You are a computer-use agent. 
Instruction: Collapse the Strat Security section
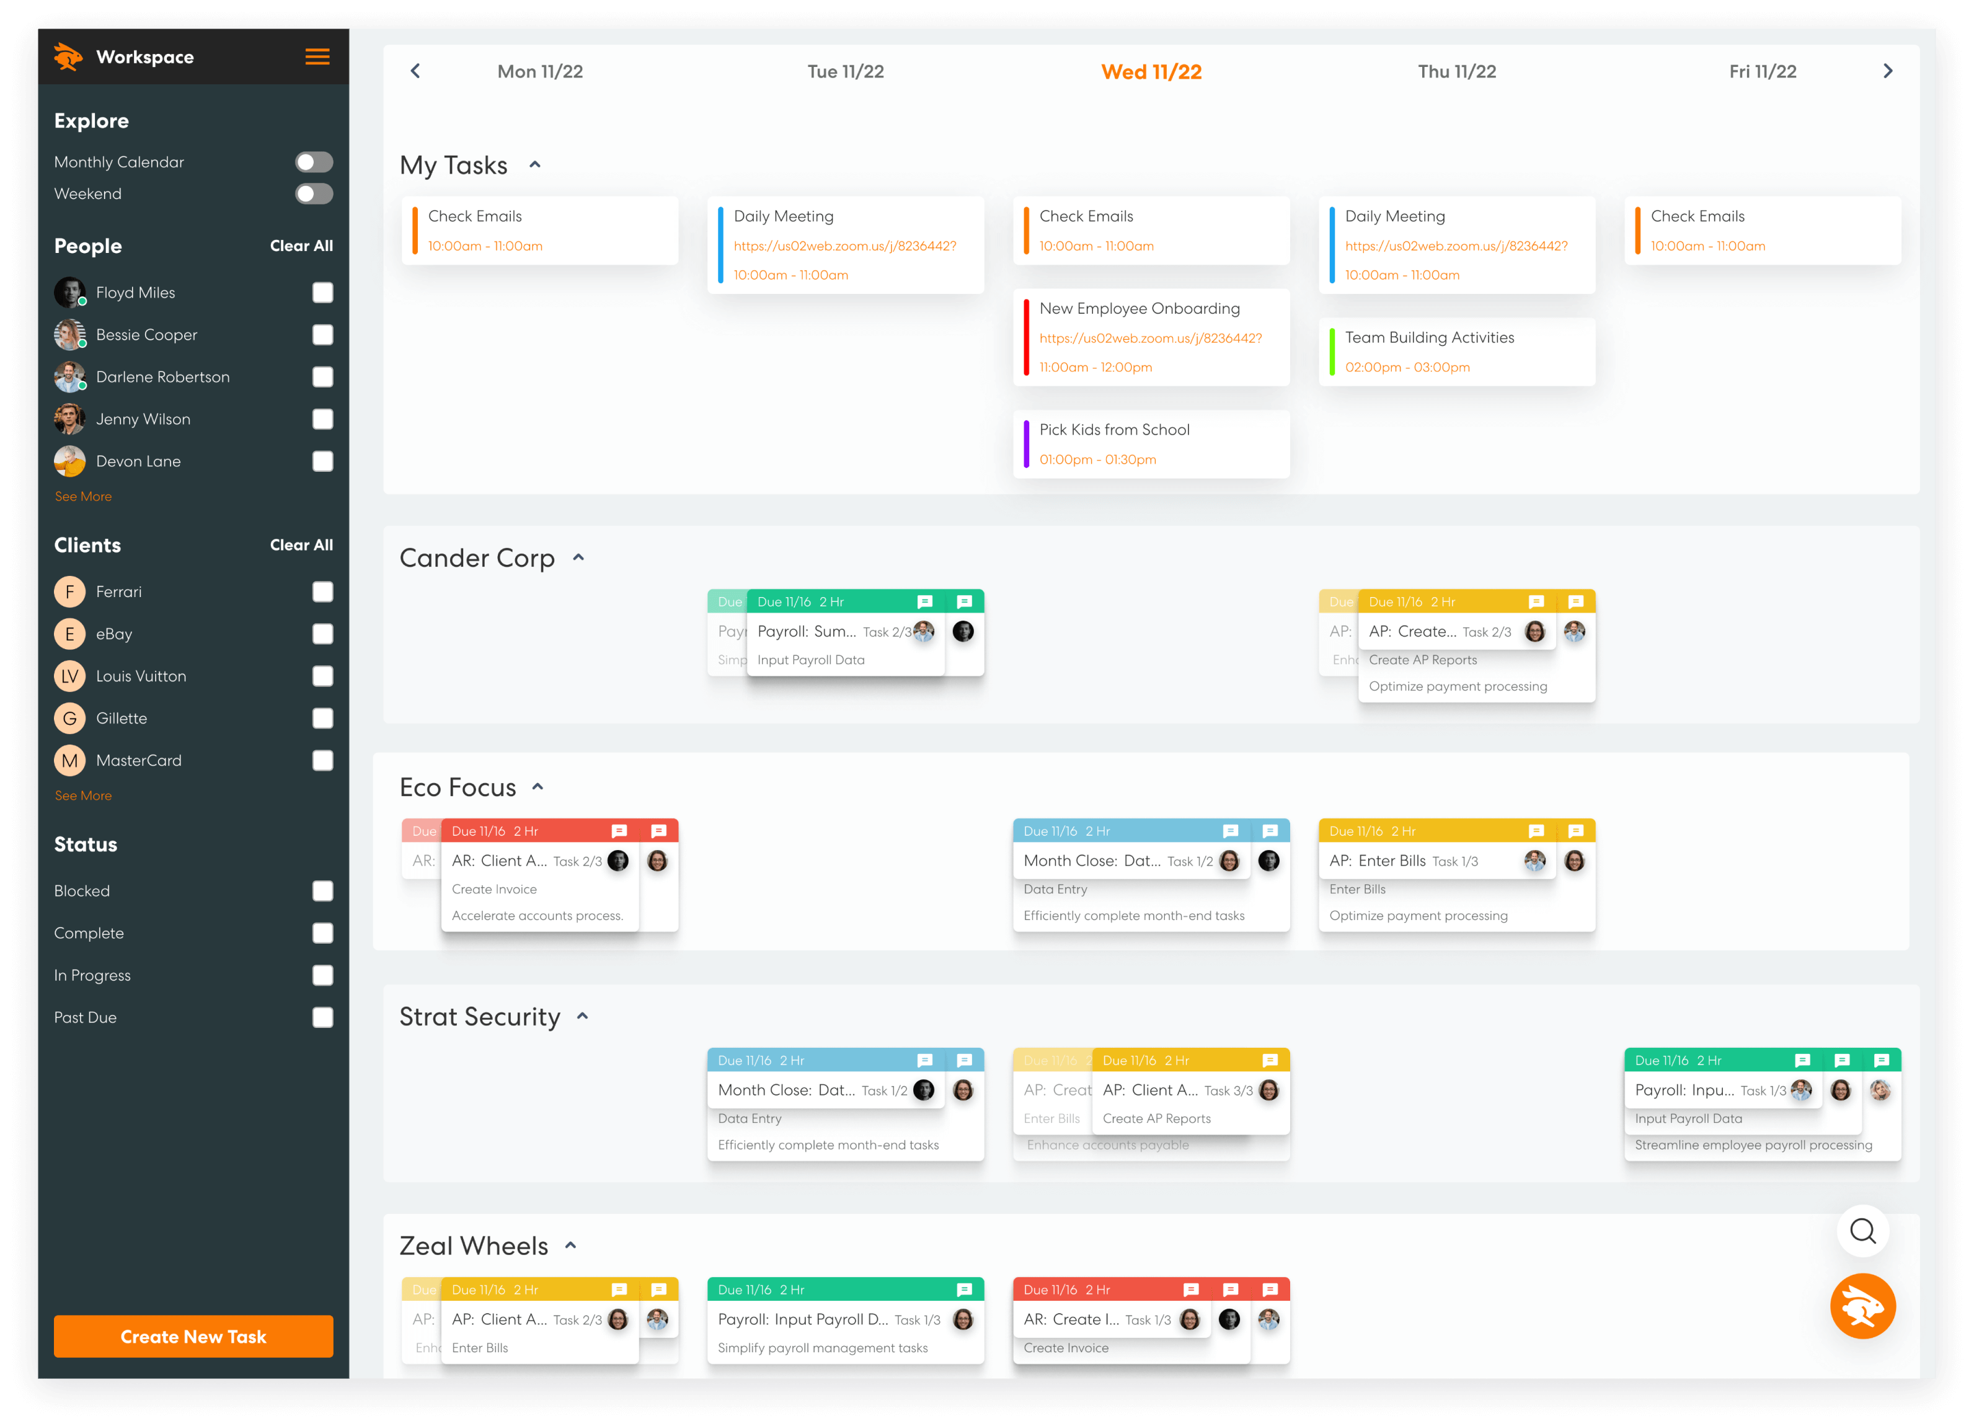582,1016
